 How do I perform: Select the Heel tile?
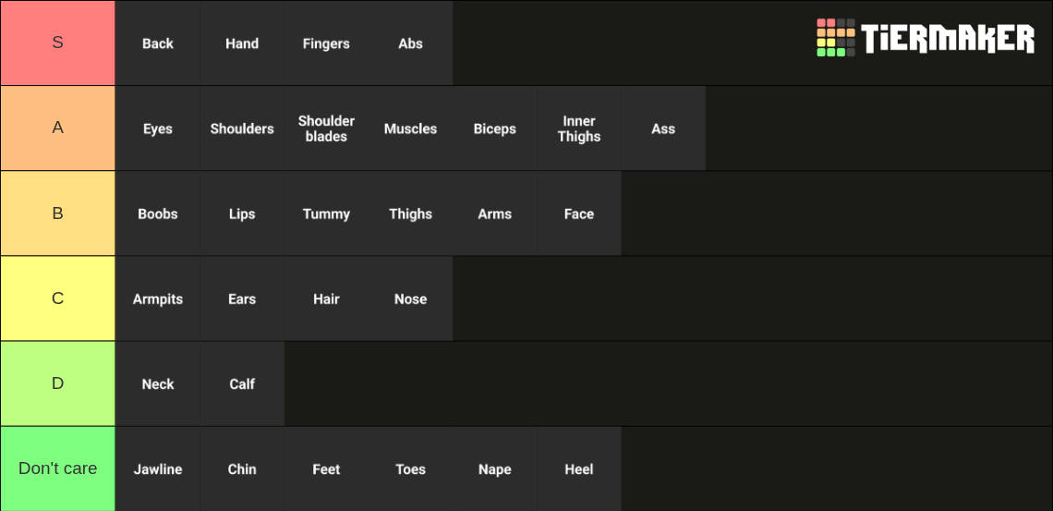[x=579, y=468]
